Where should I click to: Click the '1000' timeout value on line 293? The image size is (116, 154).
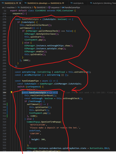click(26, 60)
